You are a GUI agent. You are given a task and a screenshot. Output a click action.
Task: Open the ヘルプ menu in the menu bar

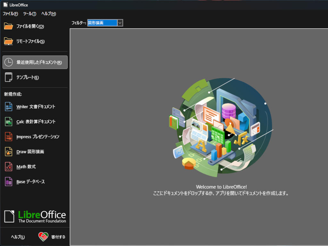click(x=48, y=14)
